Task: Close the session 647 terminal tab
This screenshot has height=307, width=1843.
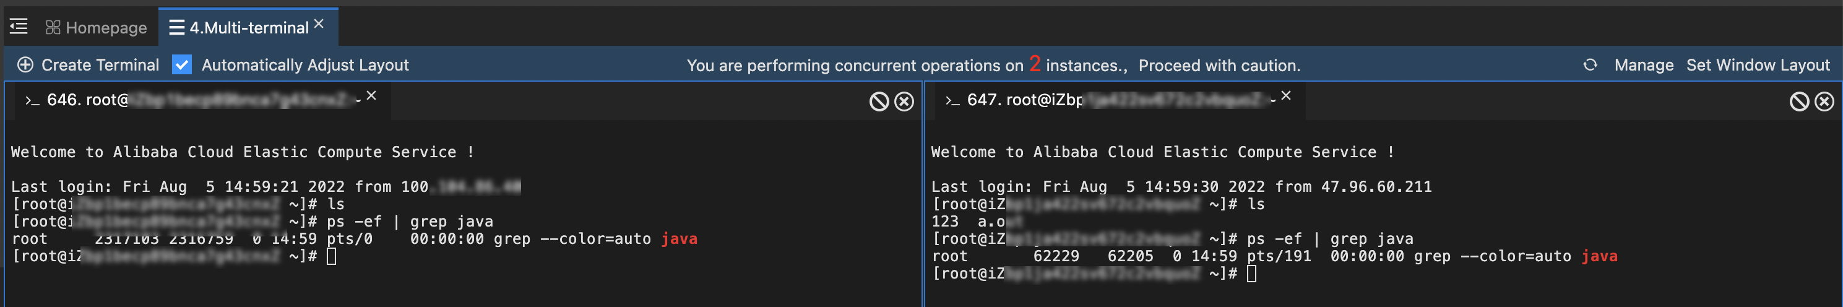Action: click(1285, 96)
